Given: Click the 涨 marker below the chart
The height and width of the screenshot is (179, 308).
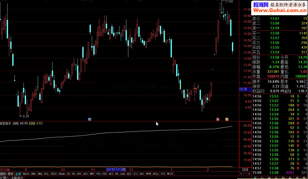Looking at the screenshot, I should [x=218, y=119].
